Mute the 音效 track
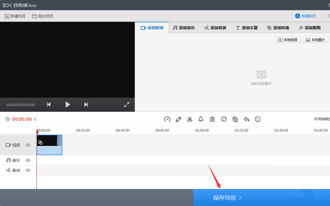 tap(28, 170)
